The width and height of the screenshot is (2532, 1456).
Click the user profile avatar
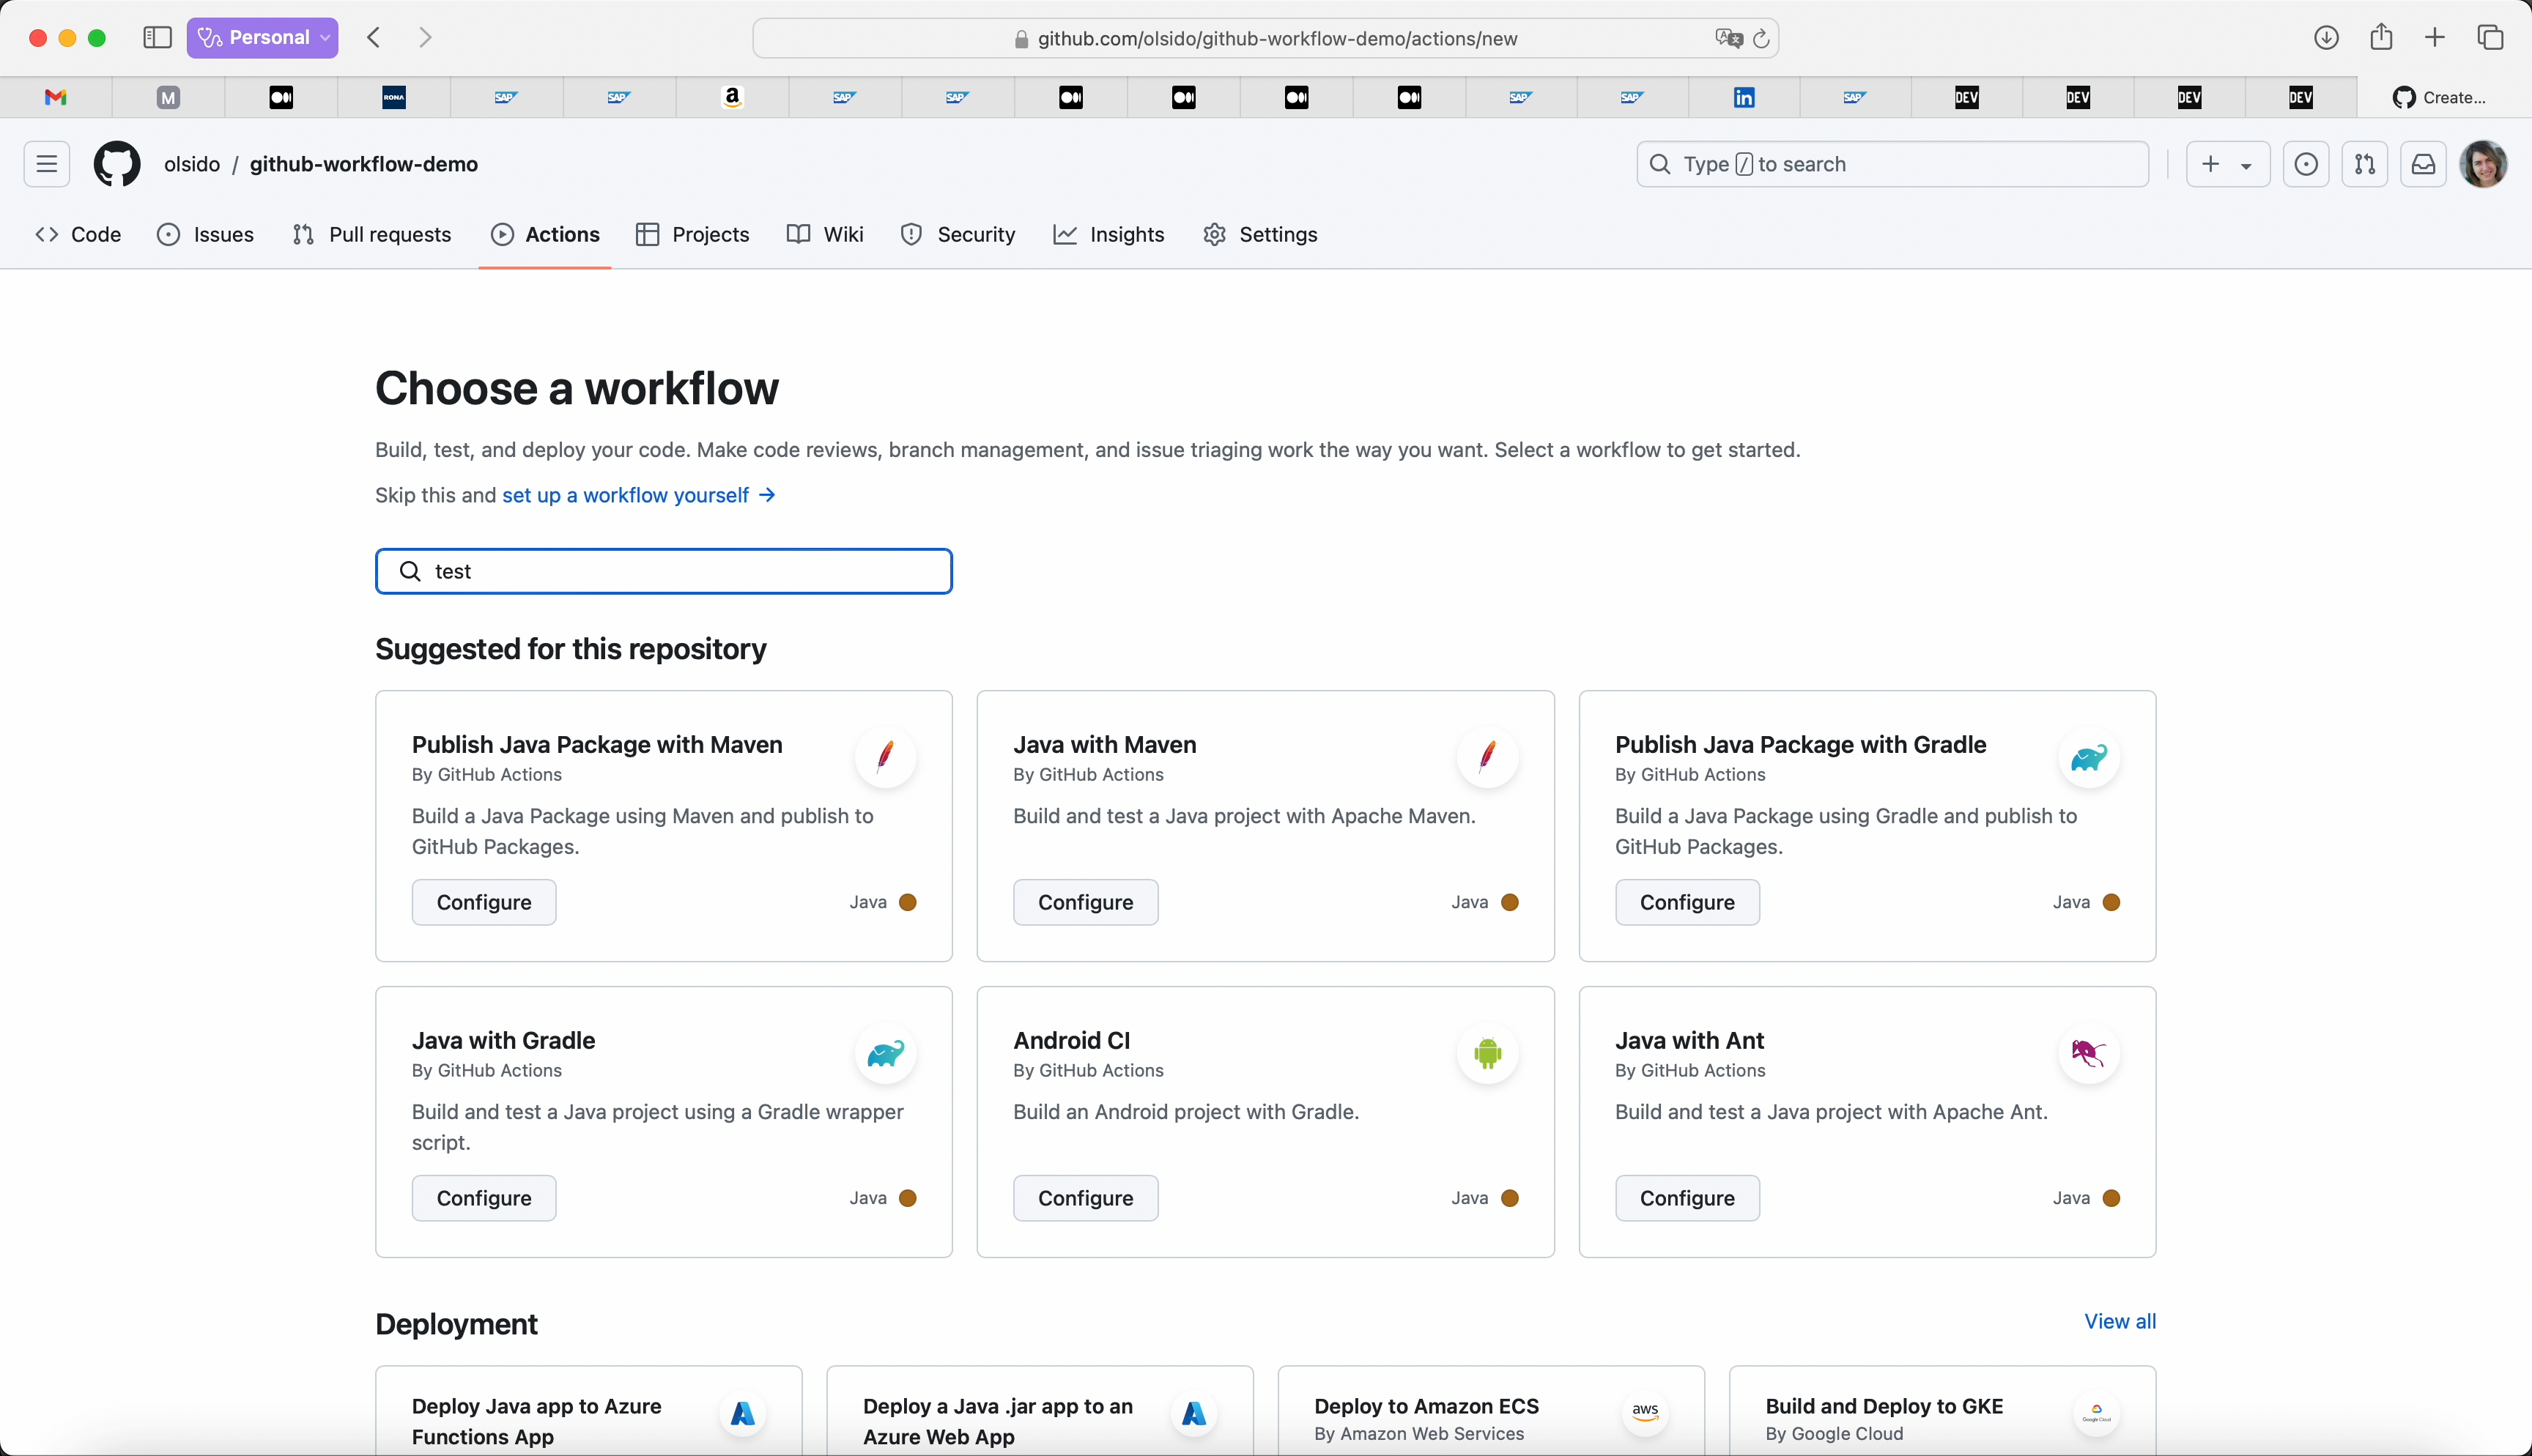[x=2483, y=164]
